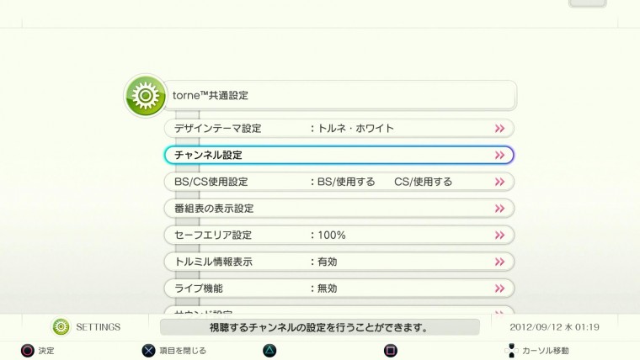Select セーフエリア設定 100% row
This screenshot has width=640, height=360.
(x=338, y=236)
